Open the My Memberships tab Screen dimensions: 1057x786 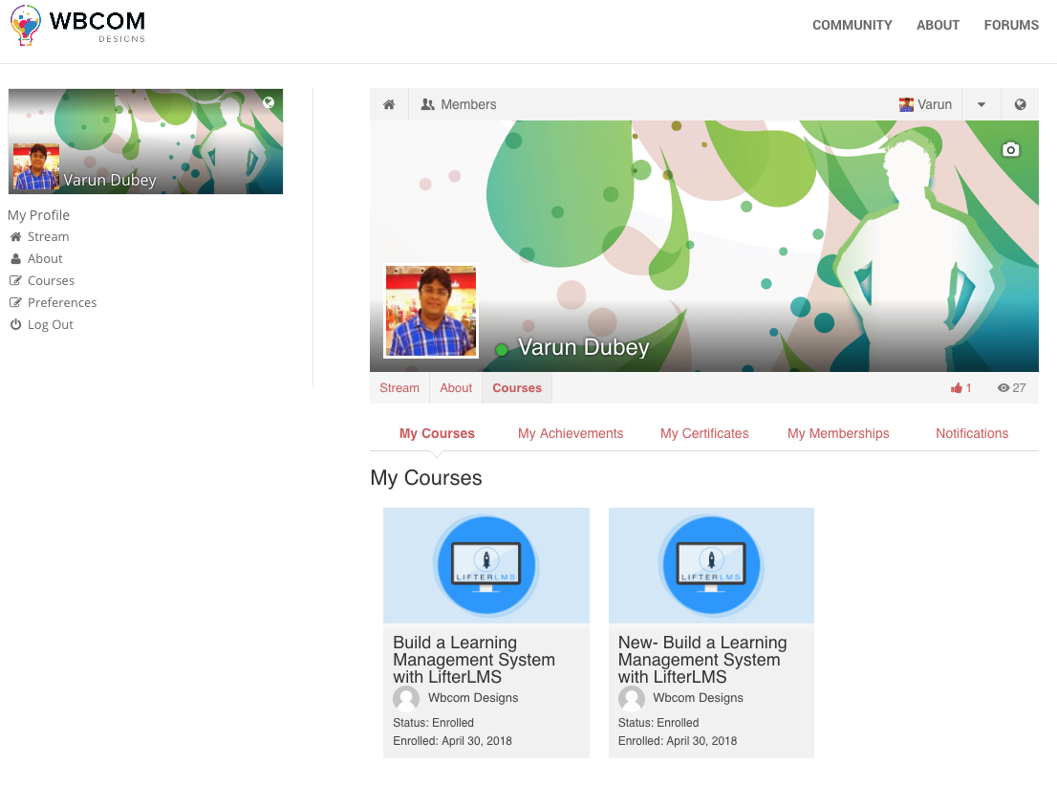click(x=838, y=433)
